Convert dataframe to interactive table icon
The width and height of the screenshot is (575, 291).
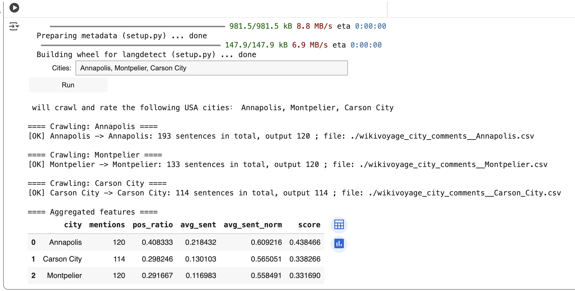pyautogui.click(x=339, y=225)
